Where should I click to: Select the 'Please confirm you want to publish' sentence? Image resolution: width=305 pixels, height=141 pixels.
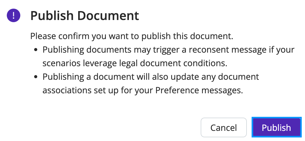pyautogui.click(x=132, y=36)
